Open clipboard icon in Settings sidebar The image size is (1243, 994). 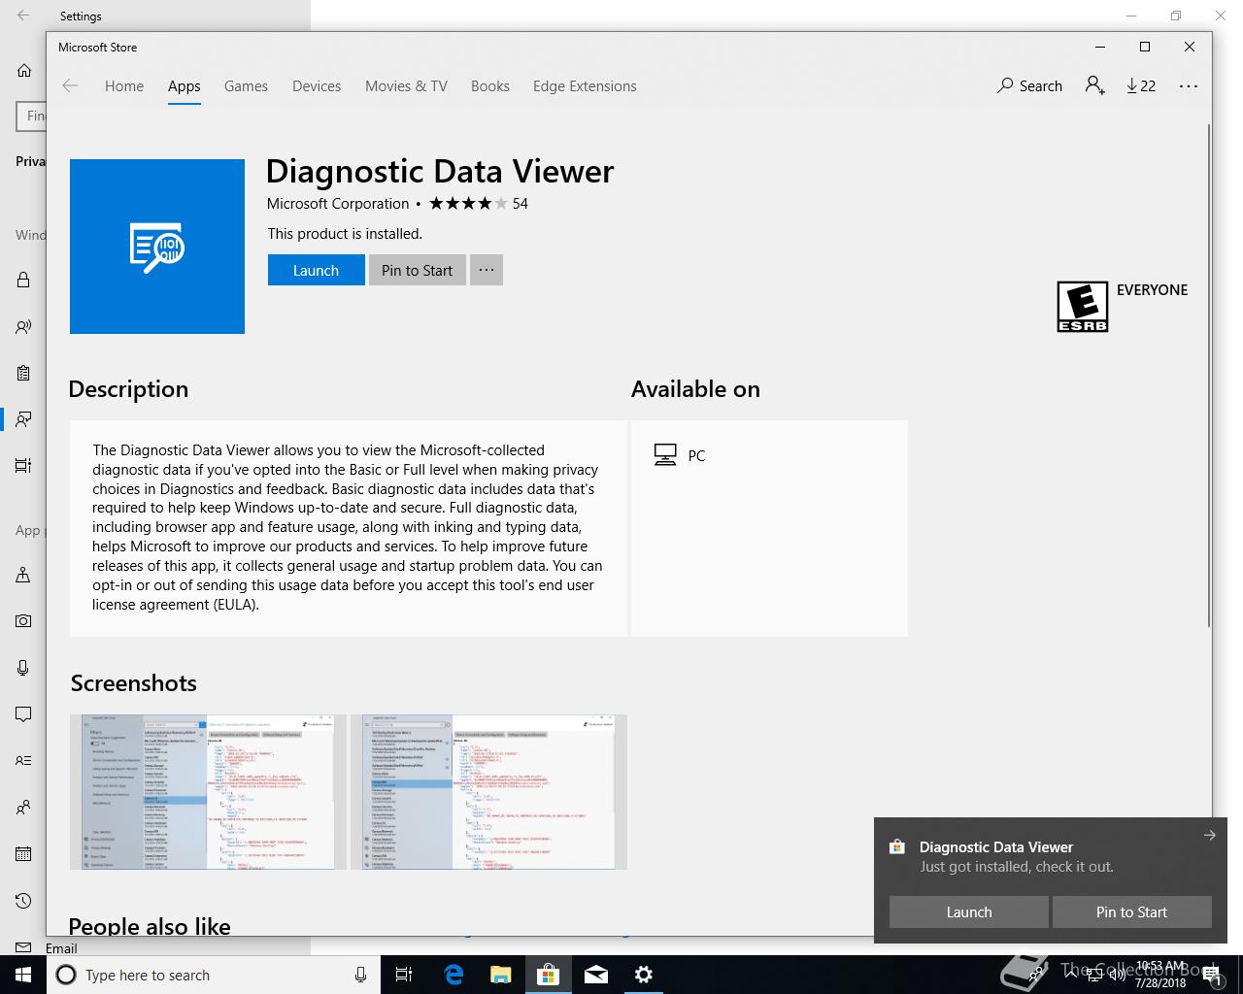point(23,374)
